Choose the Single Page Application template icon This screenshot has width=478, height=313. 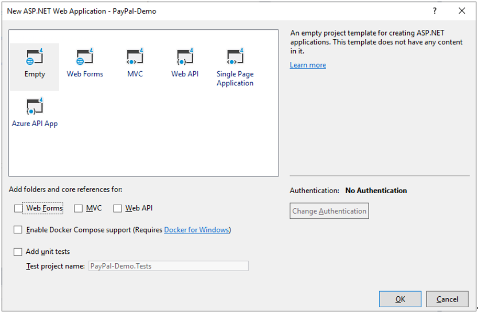pos(235,57)
